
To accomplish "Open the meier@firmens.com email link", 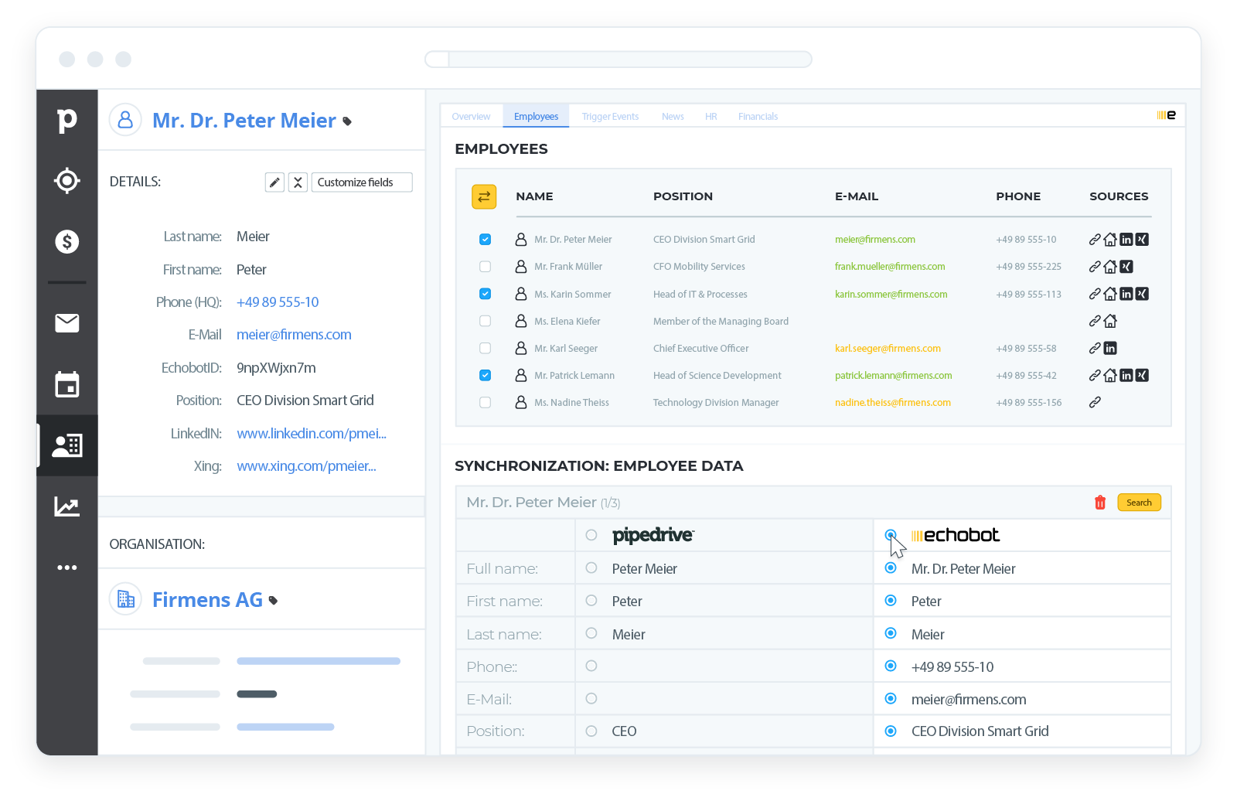I will tap(294, 334).
